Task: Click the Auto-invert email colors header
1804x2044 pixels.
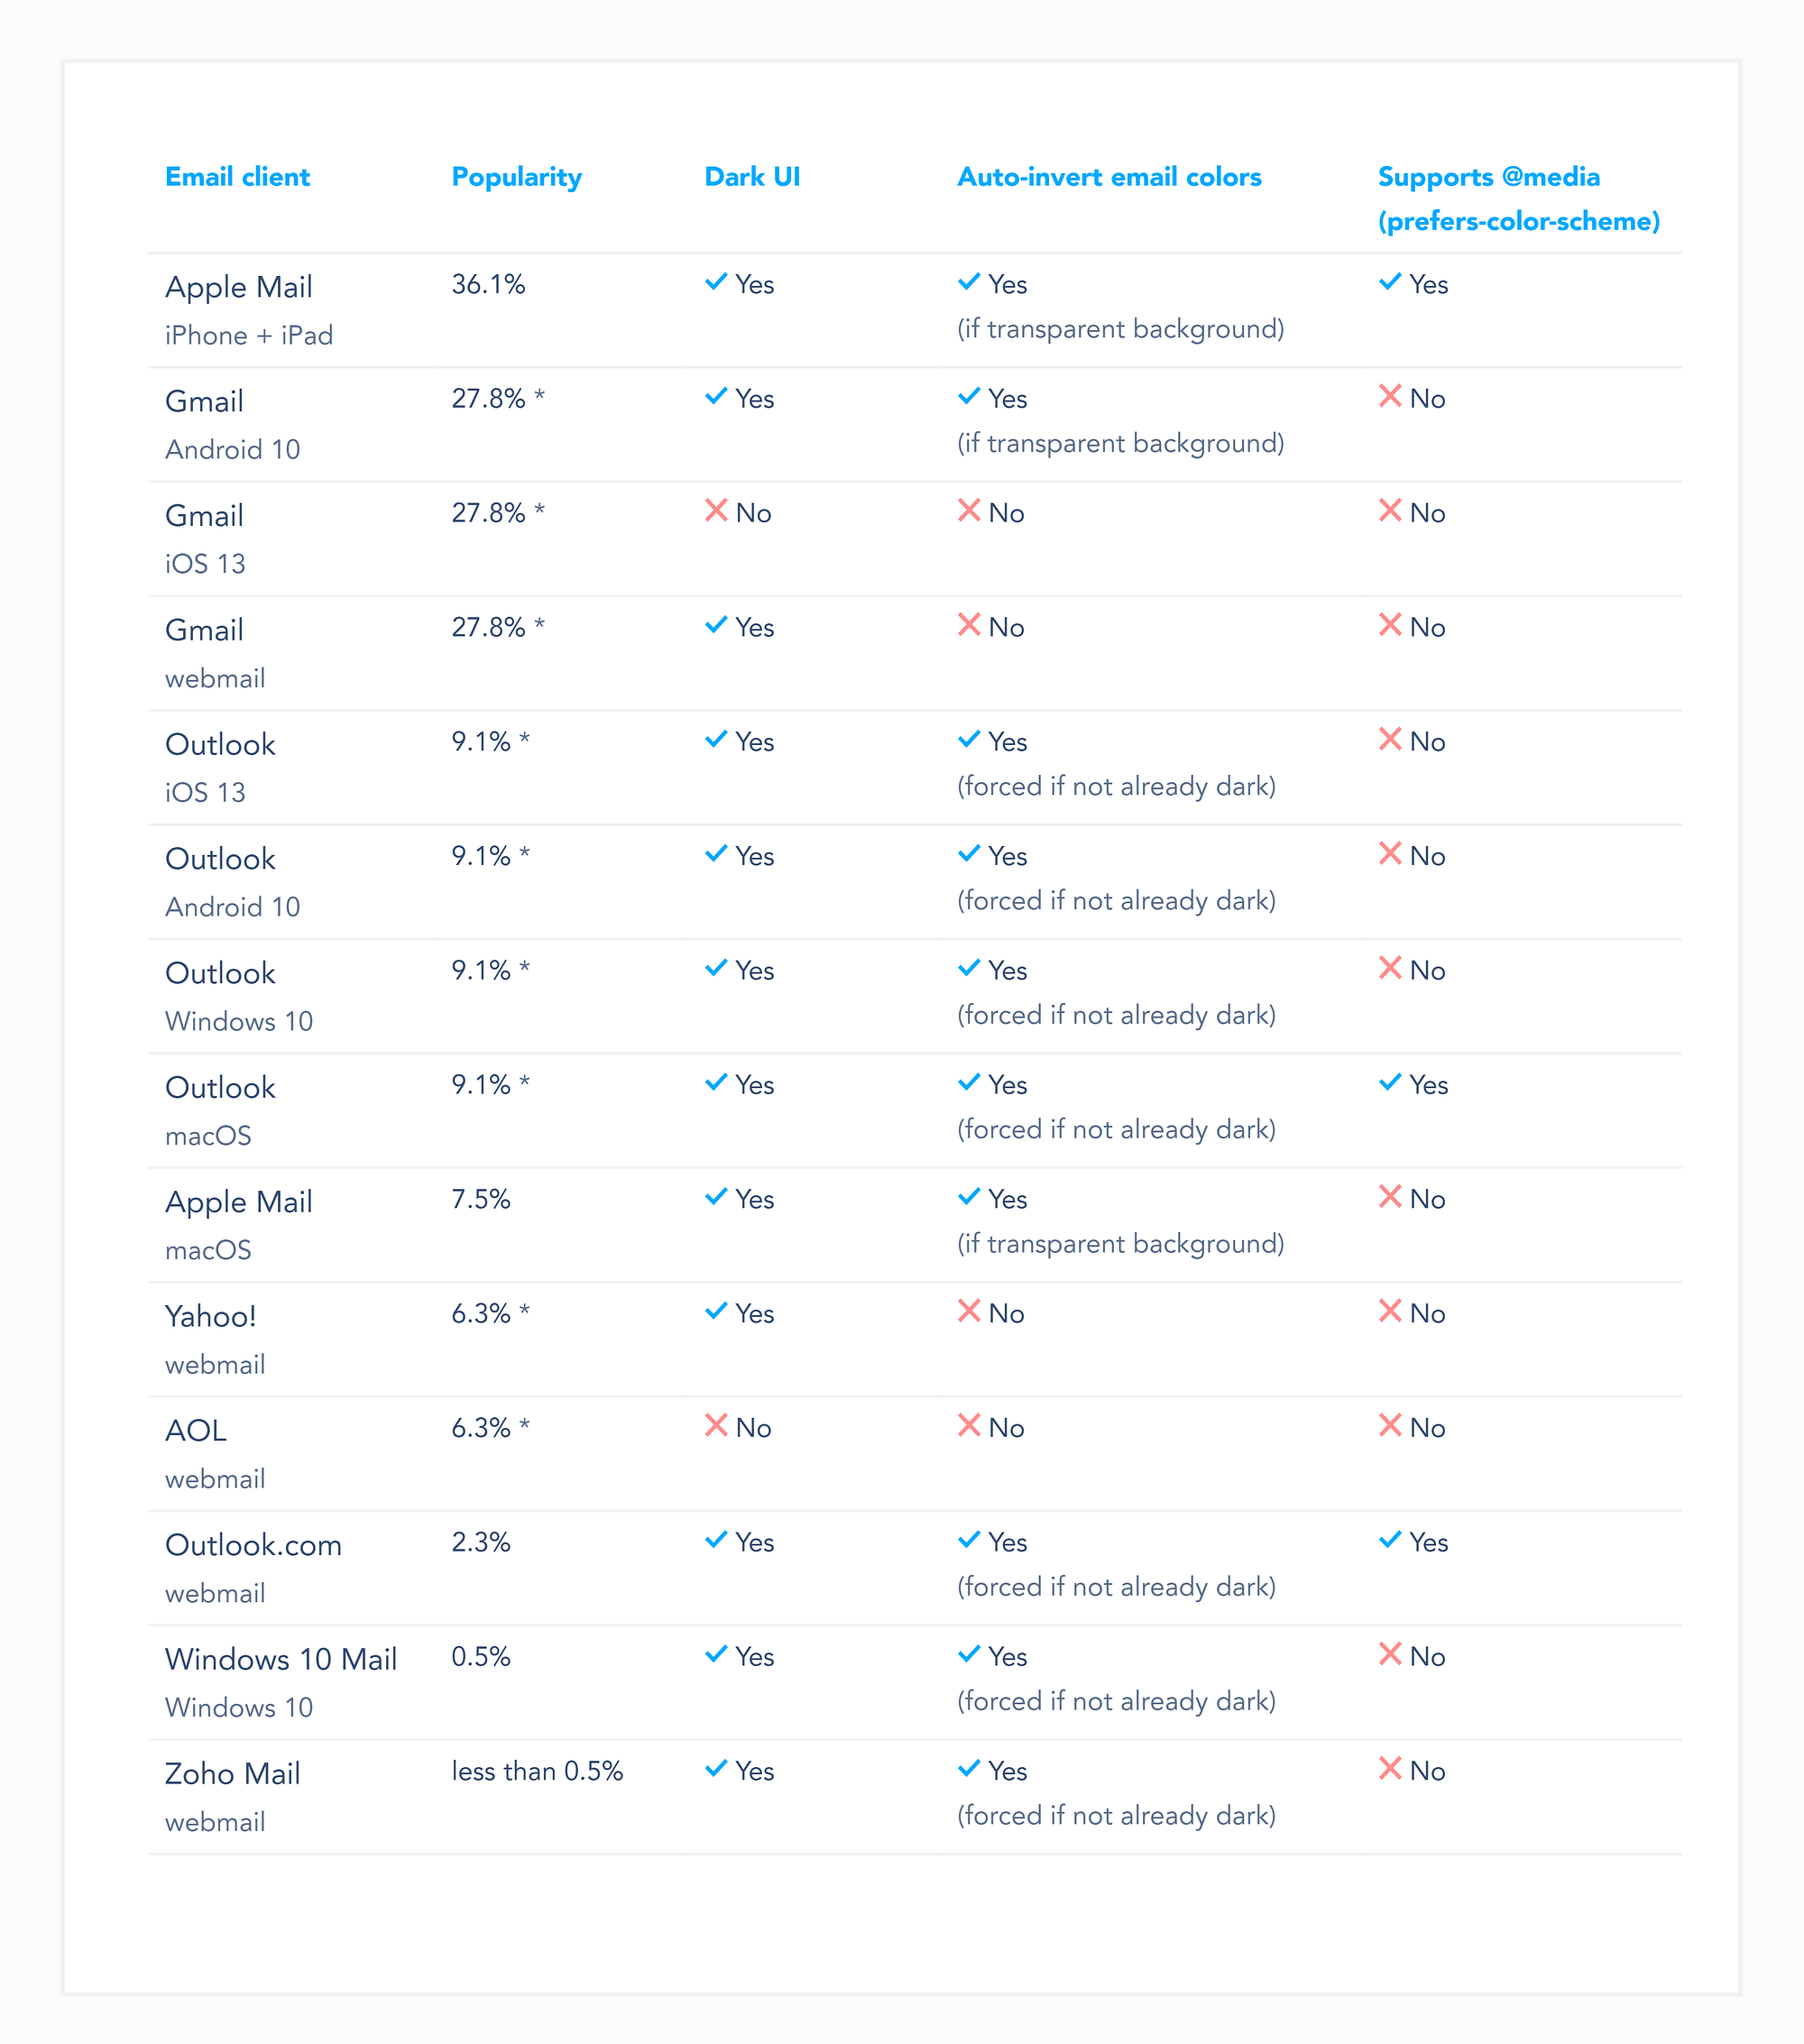Action: (x=1109, y=177)
